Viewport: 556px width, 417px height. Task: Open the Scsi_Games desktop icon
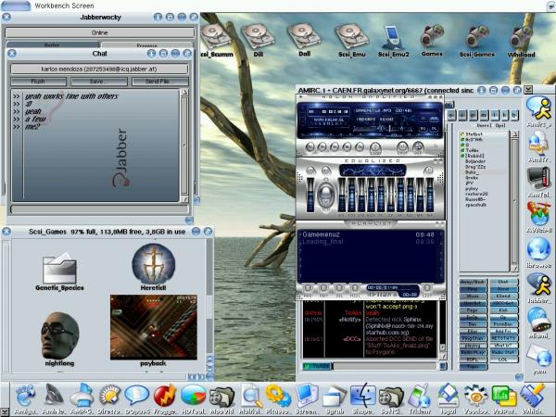point(477,41)
